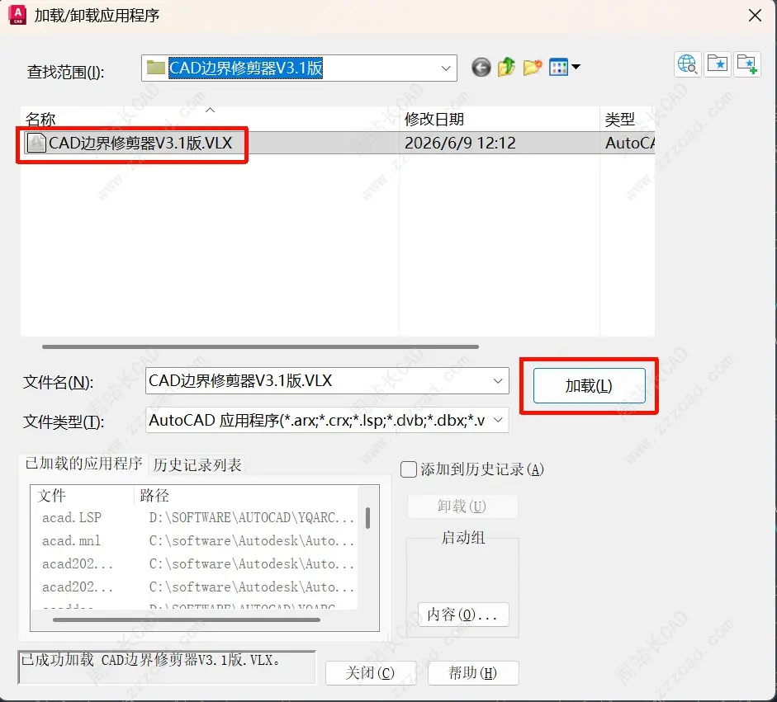The image size is (777, 702).
Task: Click the file list horizontal scrollbar
Action: tap(261, 346)
